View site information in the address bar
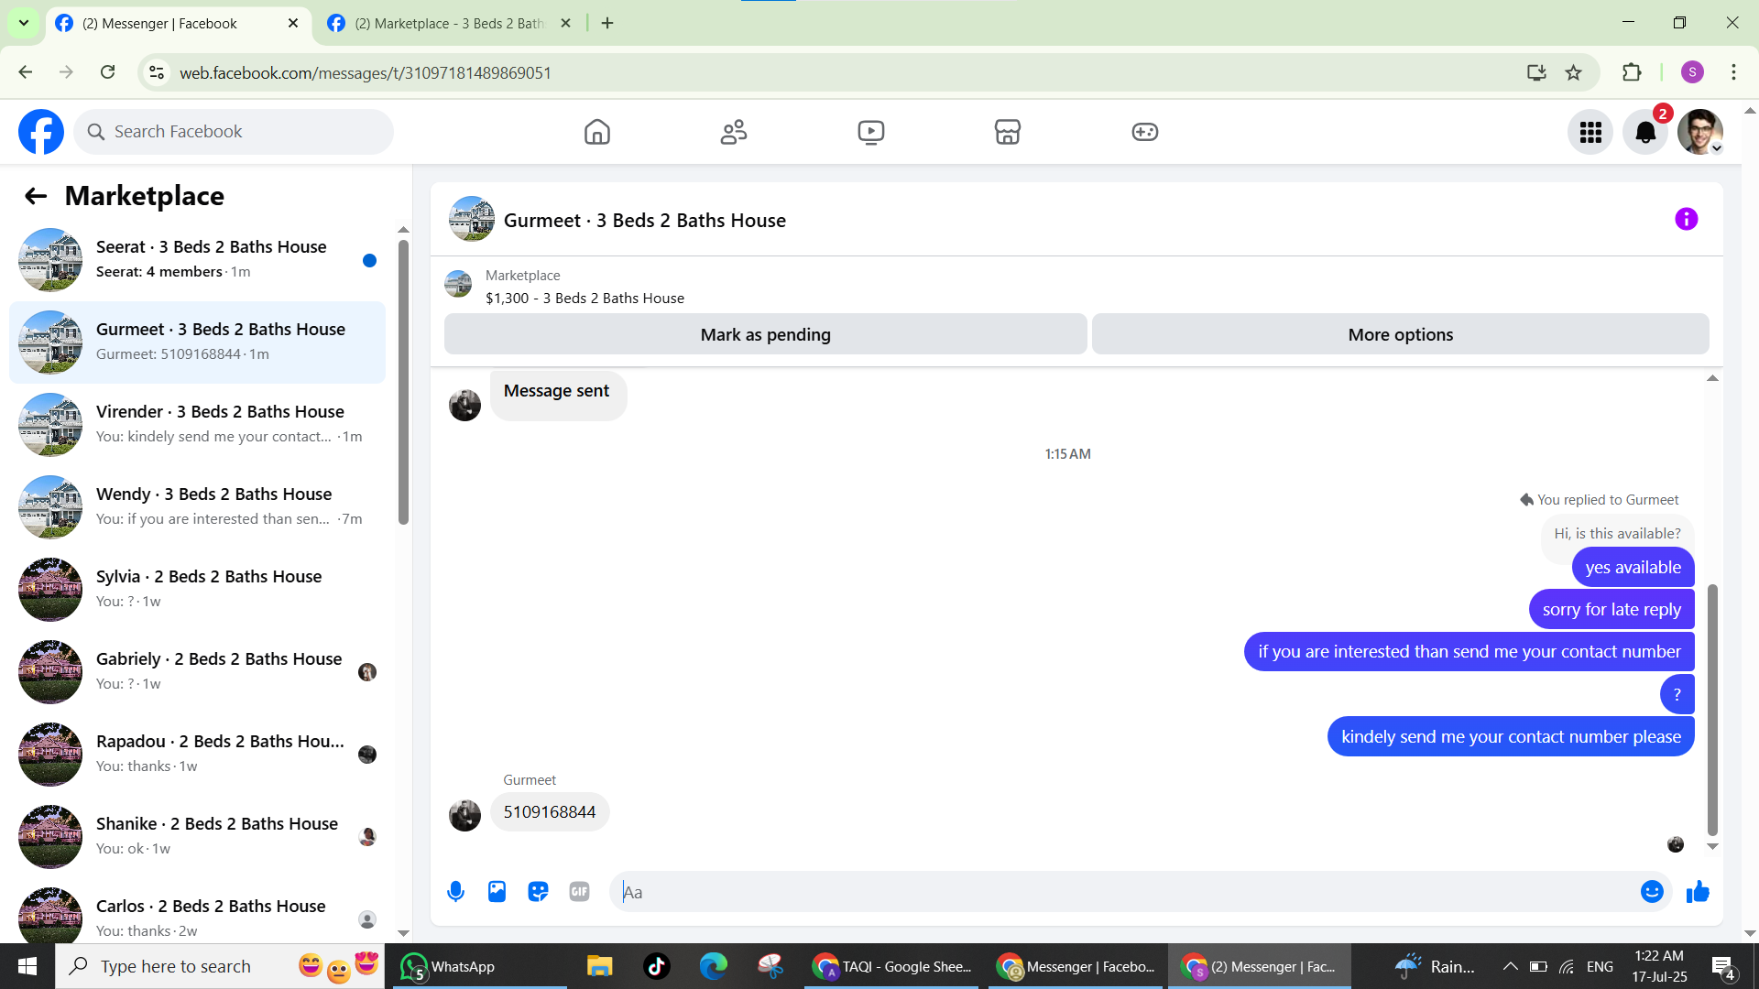The image size is (1759, 989). [x=157, y=72]
